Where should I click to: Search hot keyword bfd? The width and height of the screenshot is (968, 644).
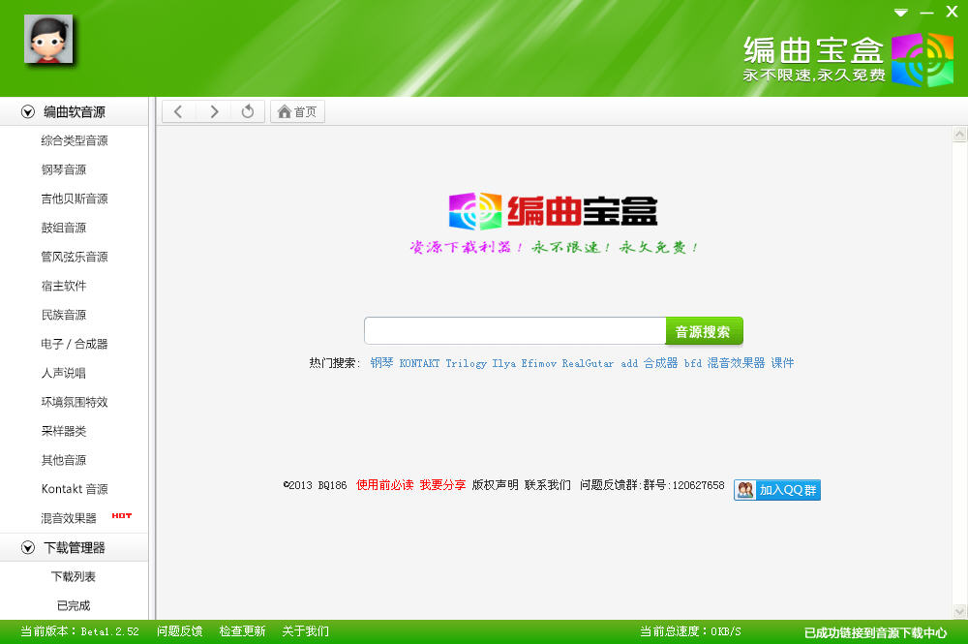(693, 363)
